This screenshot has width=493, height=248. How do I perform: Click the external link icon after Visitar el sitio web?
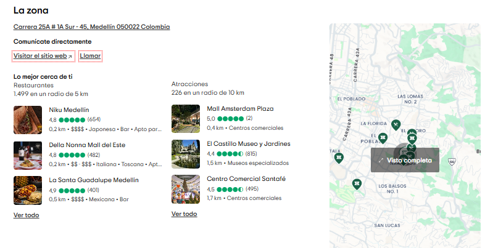[70, 56]
